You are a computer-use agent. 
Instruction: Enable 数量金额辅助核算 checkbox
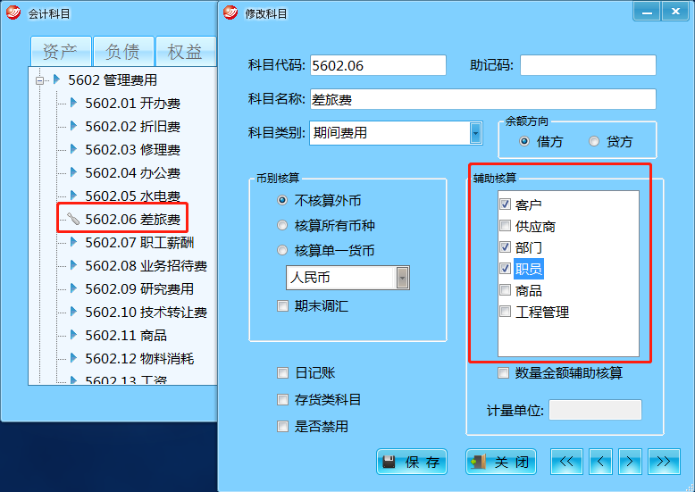point(503,372)
